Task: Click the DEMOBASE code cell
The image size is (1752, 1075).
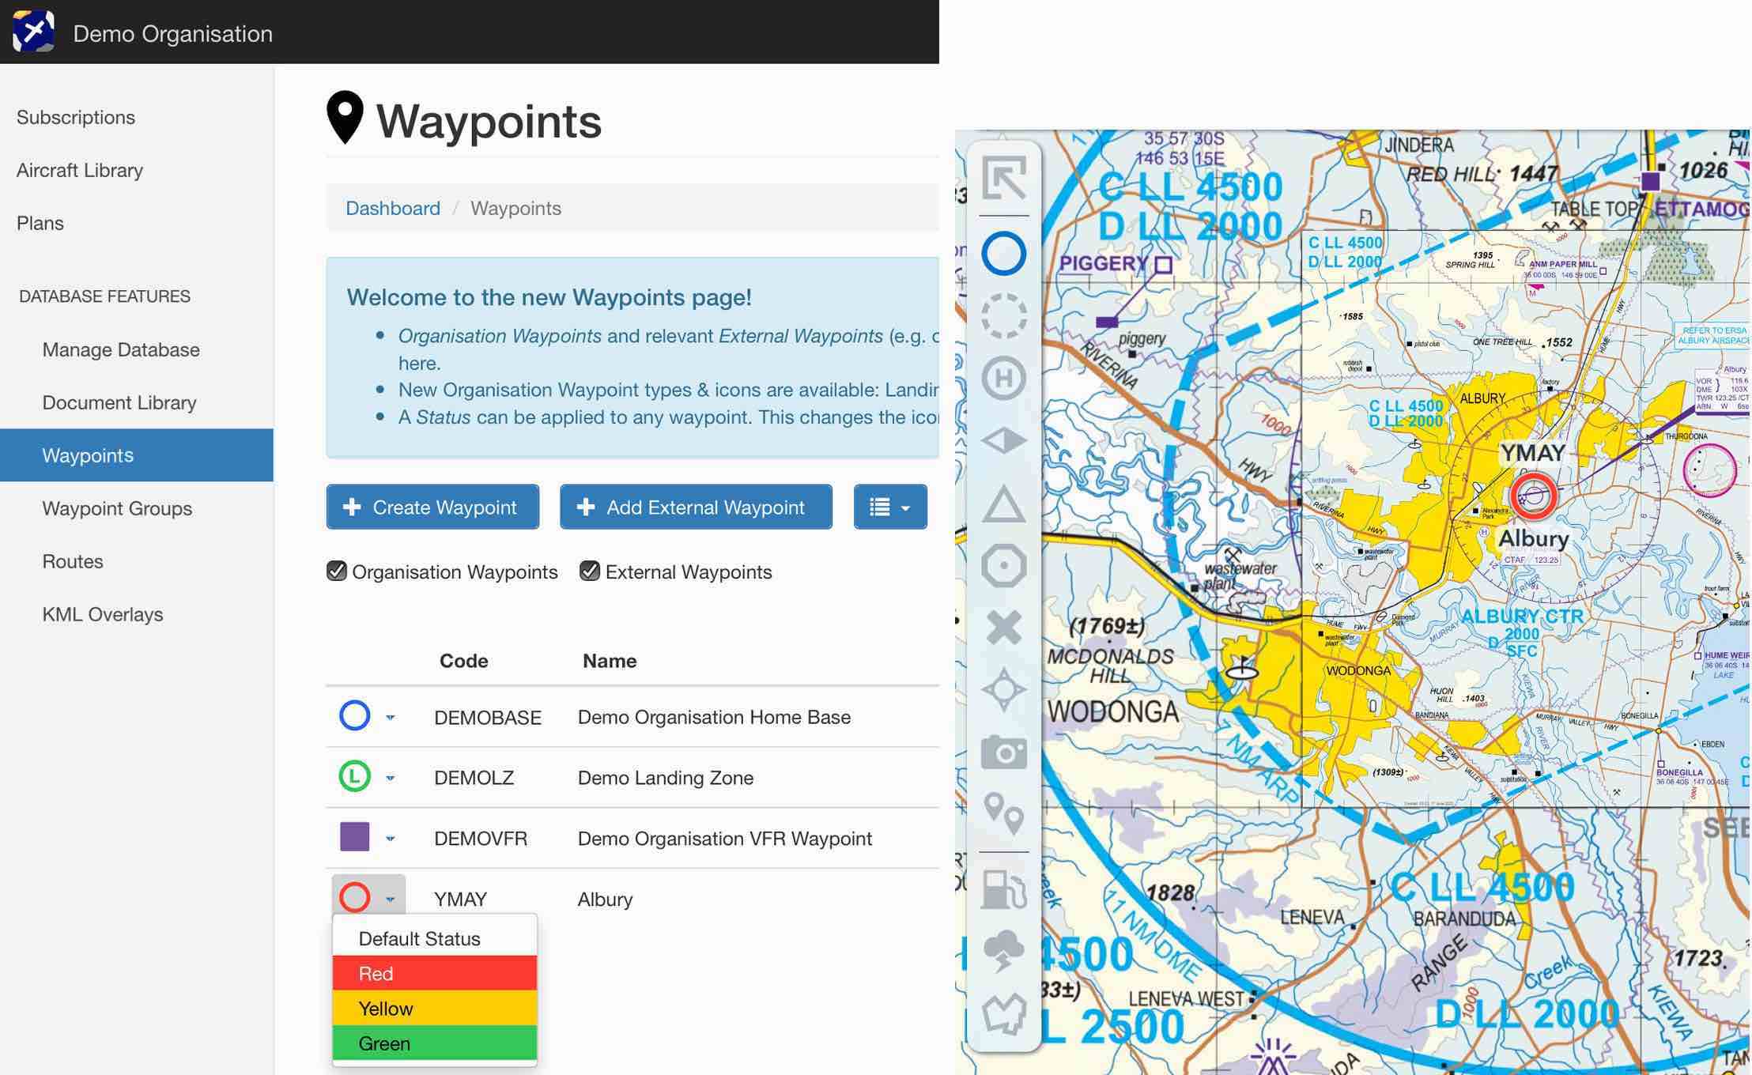Action: point(488,717)
